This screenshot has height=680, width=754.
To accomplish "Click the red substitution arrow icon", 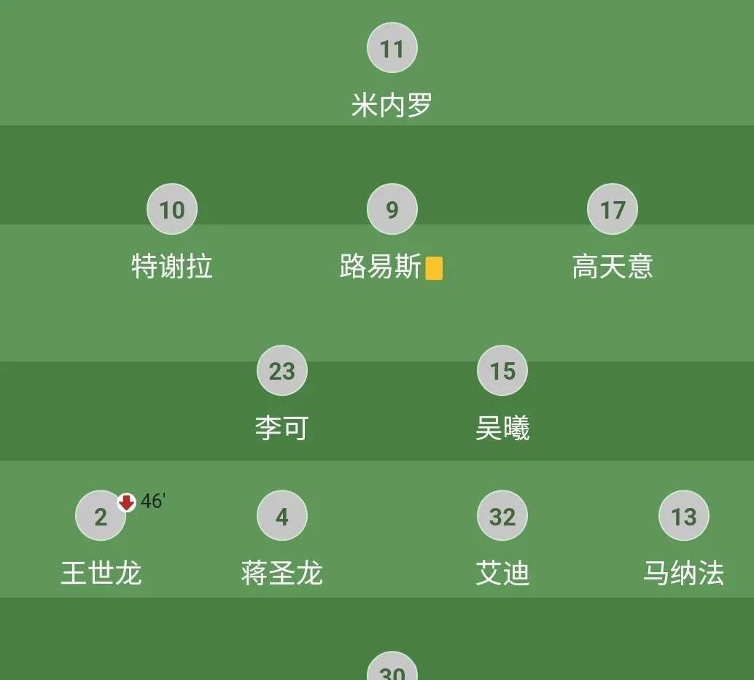I will 127,502.
